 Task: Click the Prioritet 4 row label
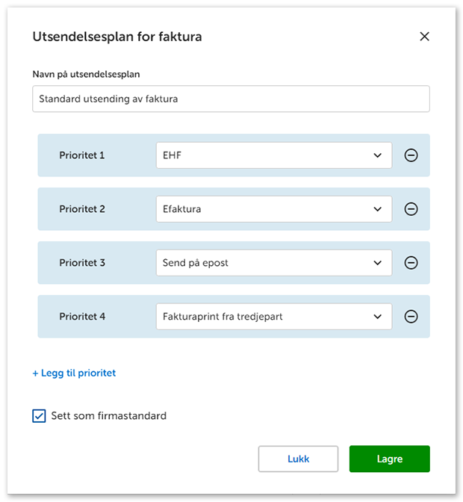pyautogui.click(x=82, y=317)
